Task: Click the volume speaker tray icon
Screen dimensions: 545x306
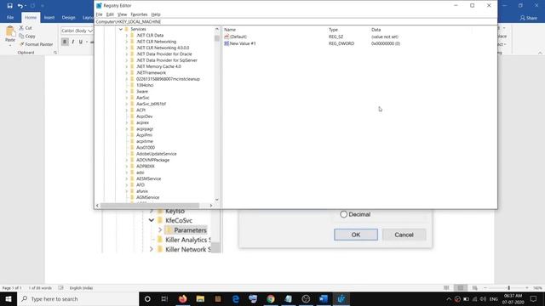Action: tap(483, 298)
